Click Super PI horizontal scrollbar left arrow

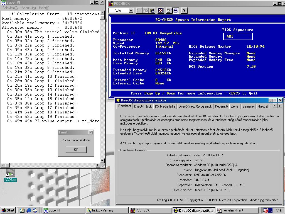point(3,165)
